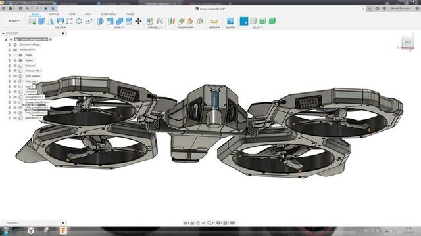
Task: Switch to the Mesh tab
Action: (88, 14)
